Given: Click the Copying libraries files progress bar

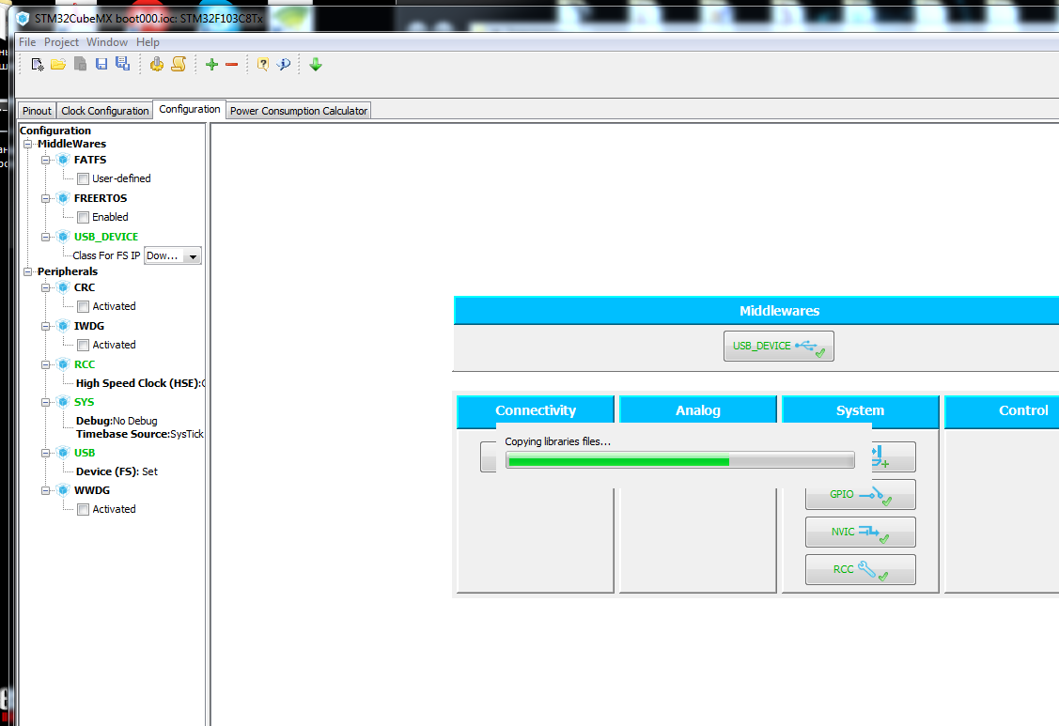Looking at the screenshot, I should (x=680, y=462).
